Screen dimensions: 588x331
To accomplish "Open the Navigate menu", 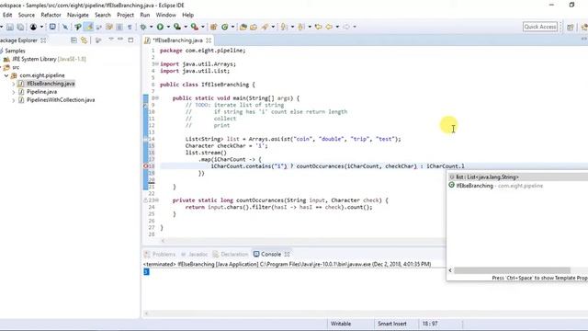I will [77, 15].
